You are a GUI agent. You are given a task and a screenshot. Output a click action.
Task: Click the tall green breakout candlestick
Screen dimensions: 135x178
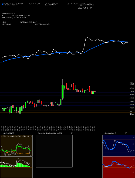[x=63, y=91]
